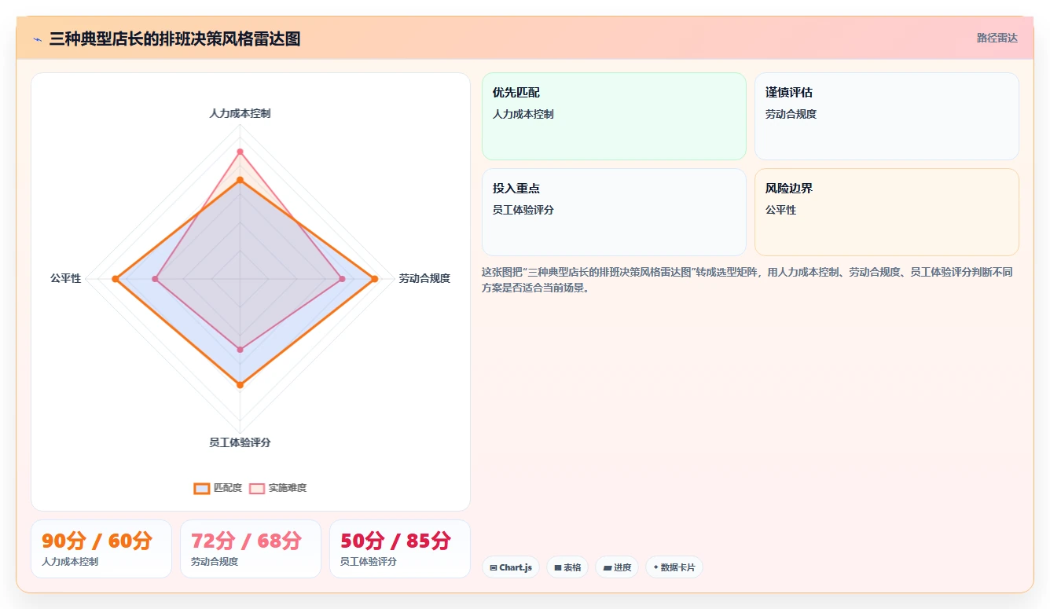Click orange 匹配度 point on 员工体验评分 axis
This screenshot has height=609, width=1050.
pos(240,385)
